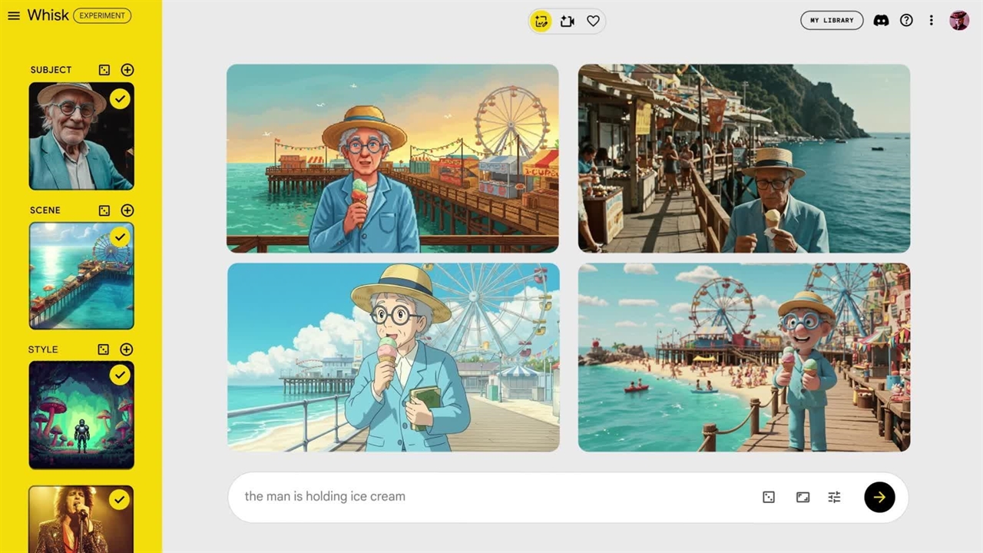Open the help question mark icon

tap(906, 21)
